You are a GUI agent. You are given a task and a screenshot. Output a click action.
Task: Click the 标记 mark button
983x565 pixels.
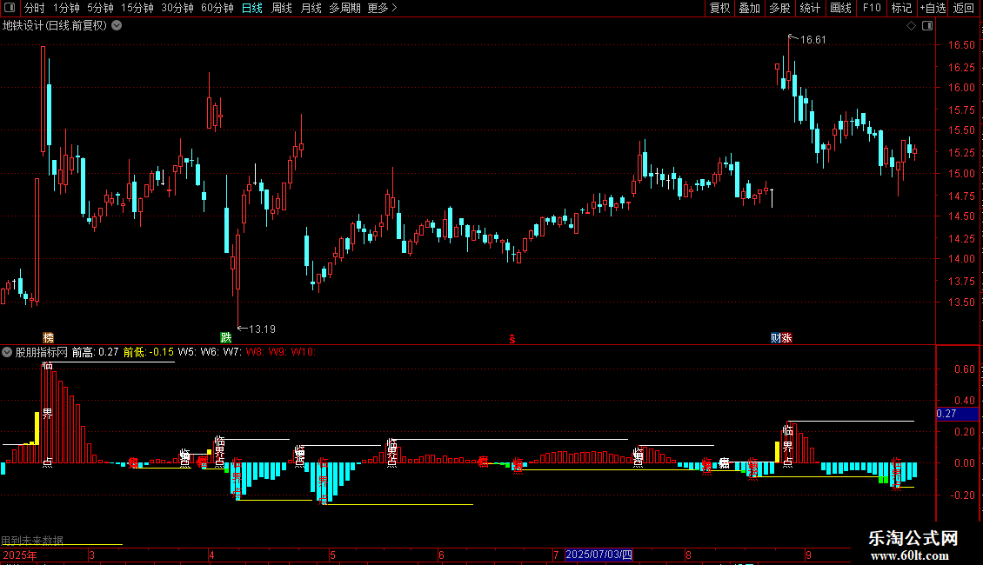pyautogui.click(x=901, y=8)
